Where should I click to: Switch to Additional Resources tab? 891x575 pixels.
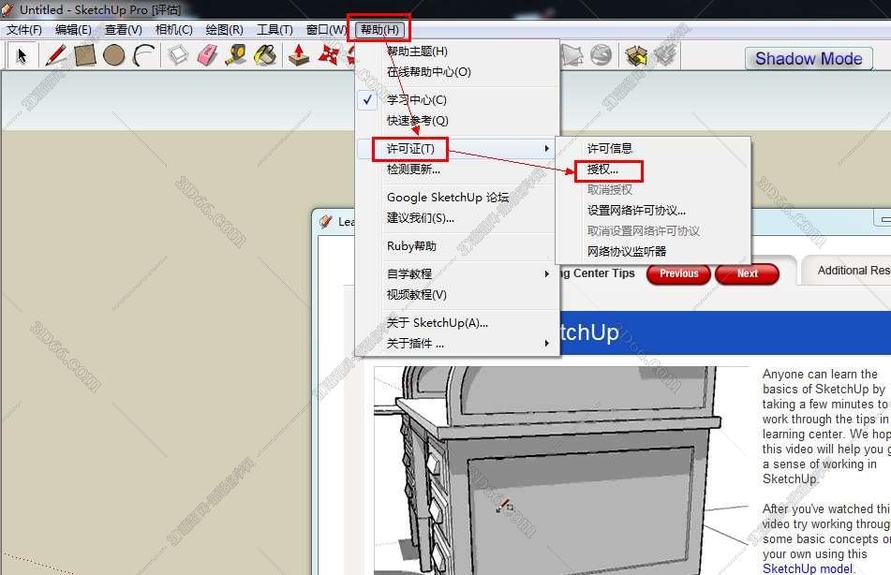click(847, 271)
